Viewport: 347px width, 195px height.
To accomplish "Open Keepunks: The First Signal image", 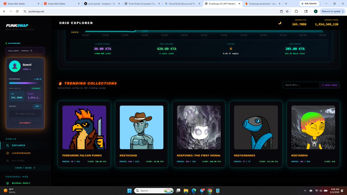I will tap(199, 127).
